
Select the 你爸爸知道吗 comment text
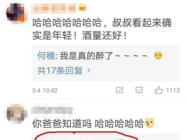[88, 124]
